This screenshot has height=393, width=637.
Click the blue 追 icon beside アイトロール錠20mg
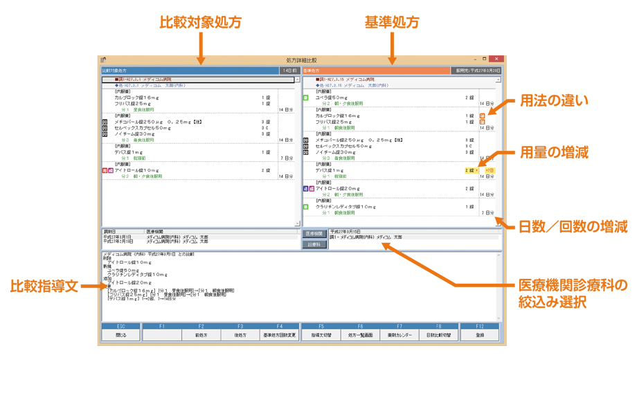pyautogui.click(x=305, y=188)
